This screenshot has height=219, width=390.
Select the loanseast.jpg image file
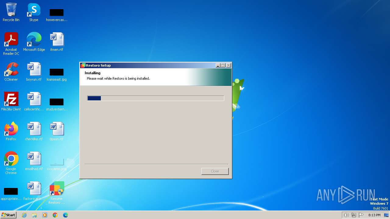click(x=57, y=75)
